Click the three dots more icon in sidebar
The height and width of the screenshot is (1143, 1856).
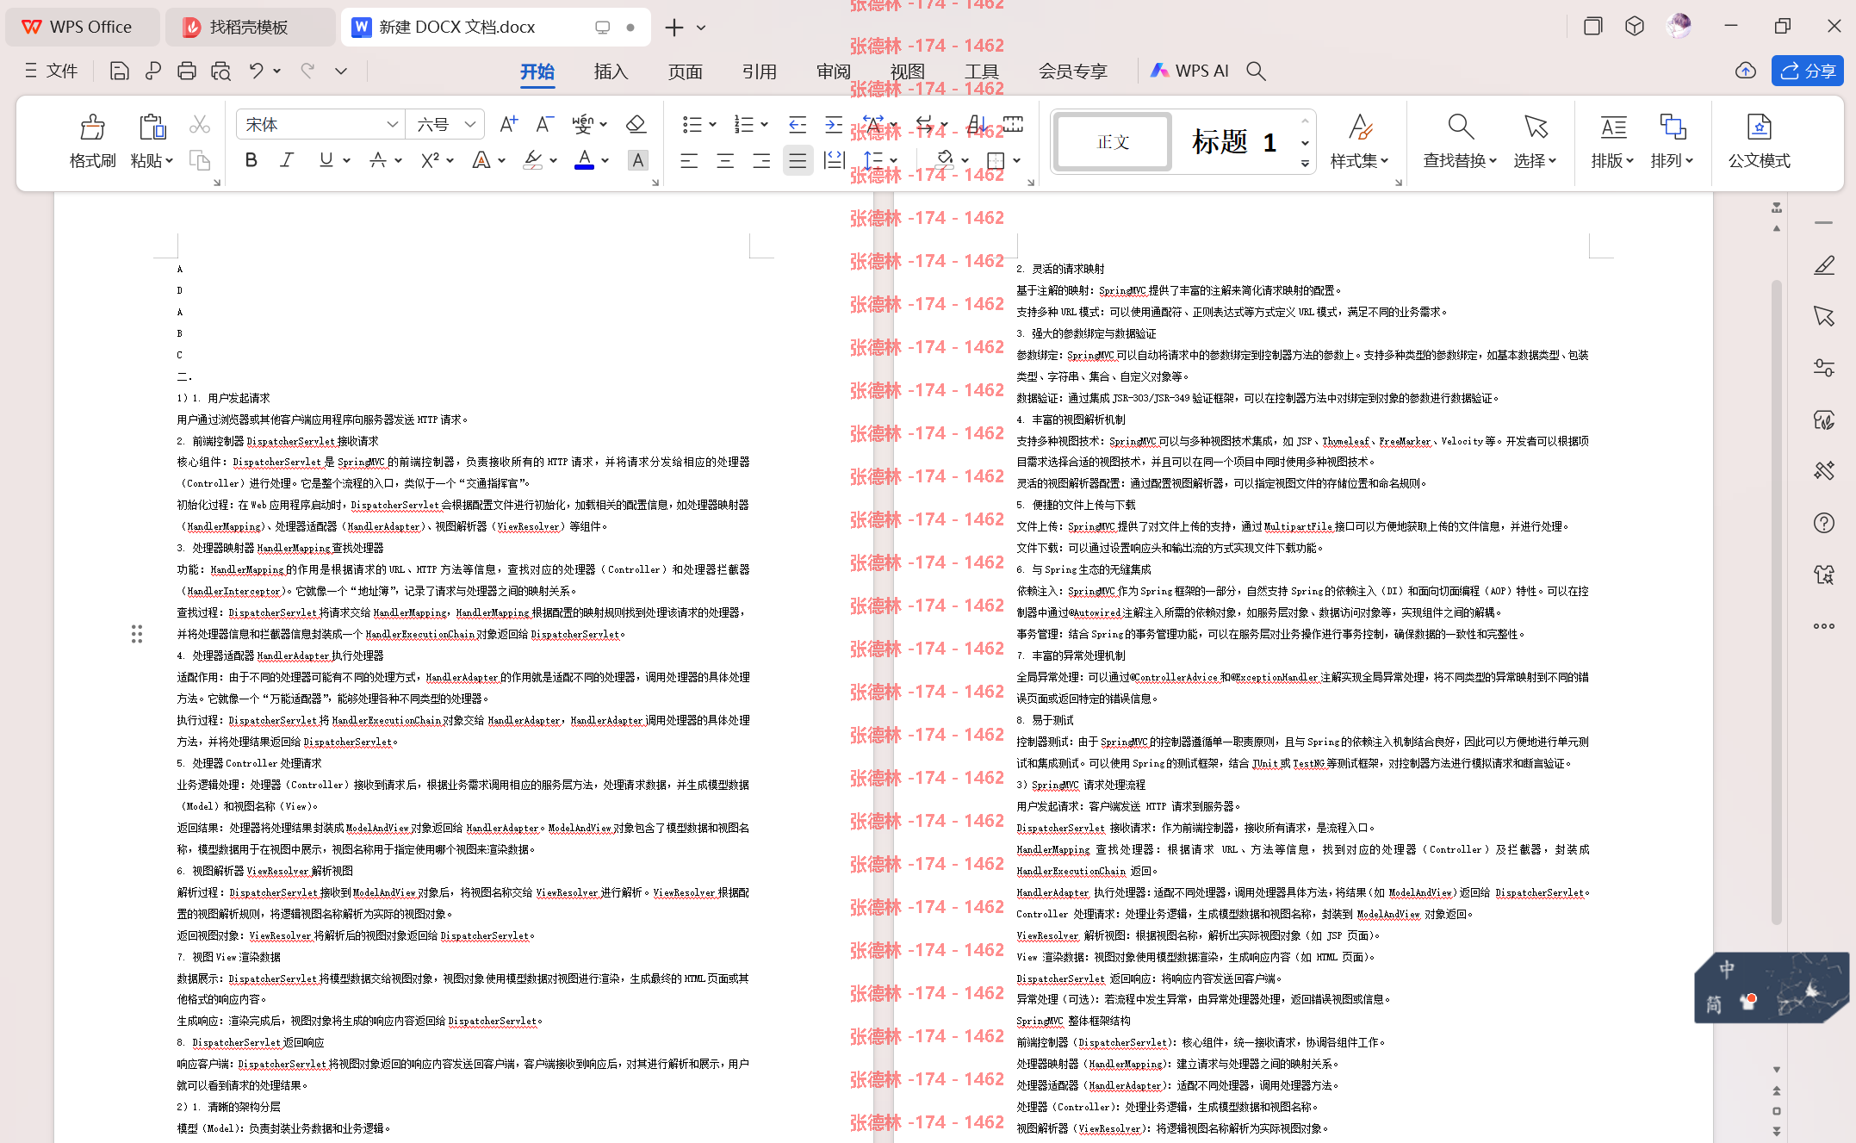(1824, 626)
